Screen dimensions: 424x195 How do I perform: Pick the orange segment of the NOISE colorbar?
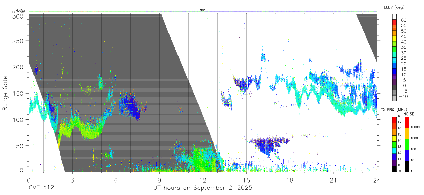406,133
